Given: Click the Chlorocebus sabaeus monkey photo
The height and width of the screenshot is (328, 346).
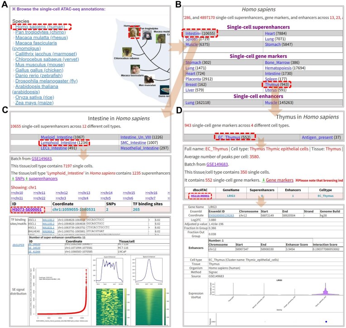Looking at the screenshot, I should (127, 52).
